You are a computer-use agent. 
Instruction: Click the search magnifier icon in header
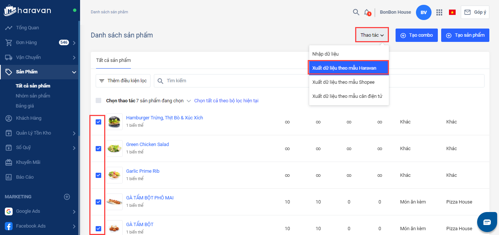click(356, 12)
